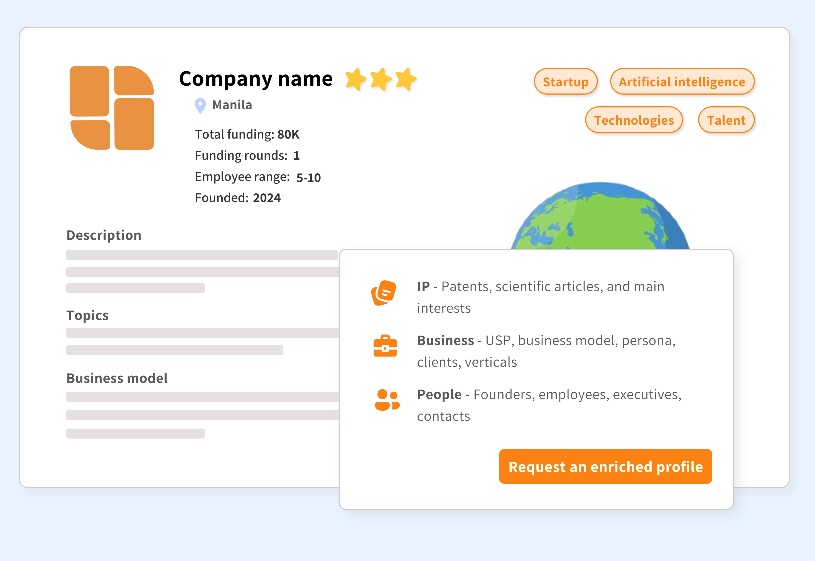Image resolution: width=815 pixels, height=561 pixels.
Task: Click Request an enriched profile button
Action: point(605,467)
